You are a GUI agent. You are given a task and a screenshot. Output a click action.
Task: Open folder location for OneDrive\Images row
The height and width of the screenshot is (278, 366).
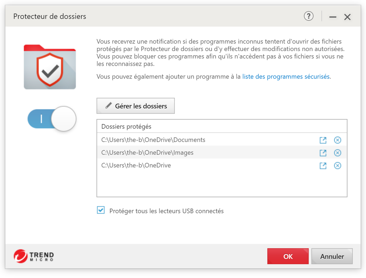pyautogui.click(x=323, y=153)
